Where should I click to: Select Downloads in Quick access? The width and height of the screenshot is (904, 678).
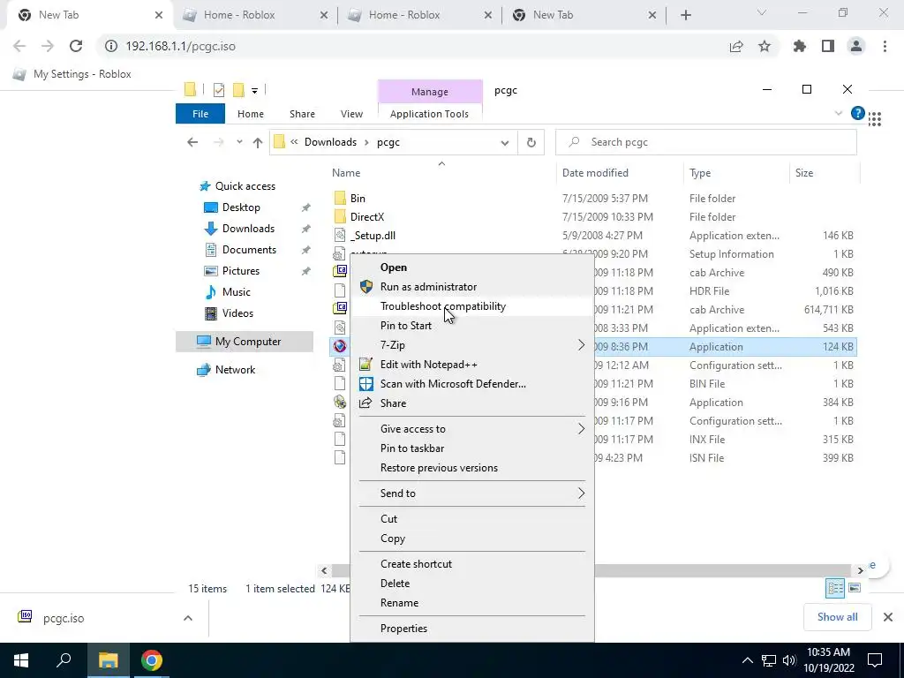(x=248, y=229)
